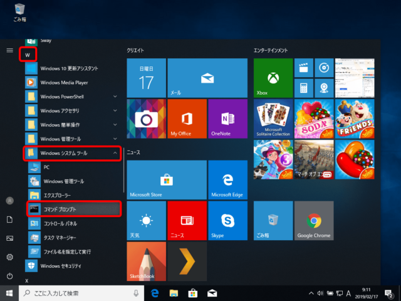Open Command Prompt from the app list
Screen dimensions: 401x301
pyautogui.click(x=74, y=209)
